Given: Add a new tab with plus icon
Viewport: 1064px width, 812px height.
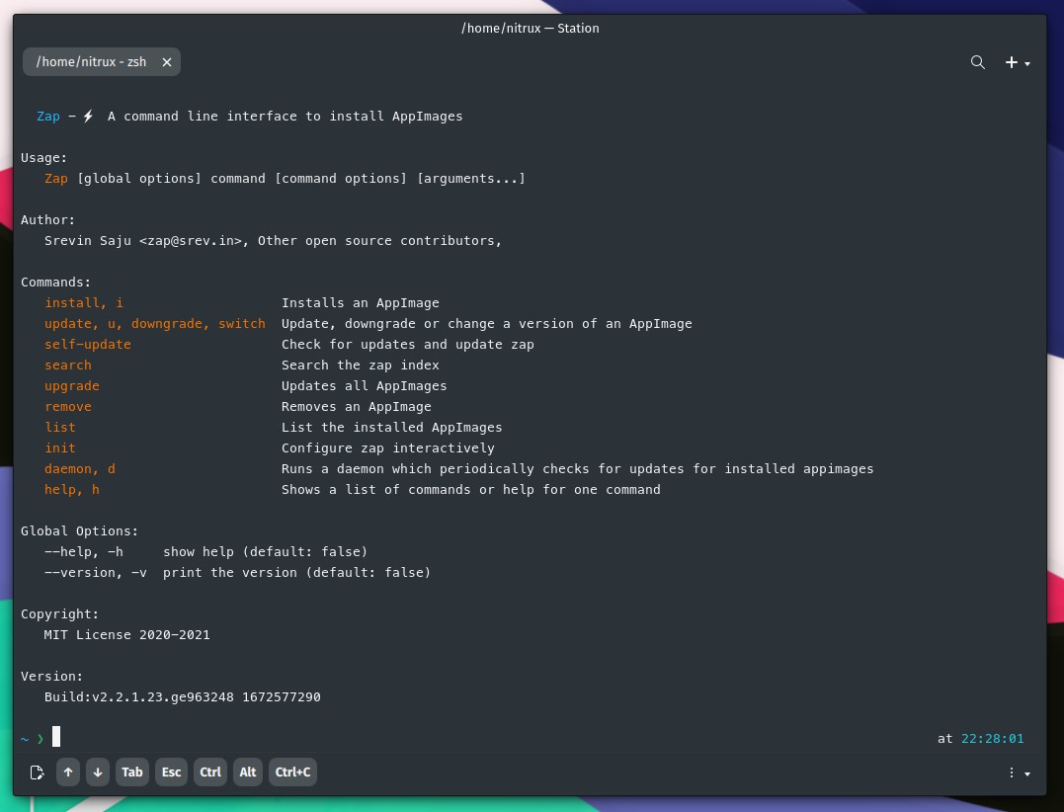Looking at the screenshot, I should pos(1011,62).
